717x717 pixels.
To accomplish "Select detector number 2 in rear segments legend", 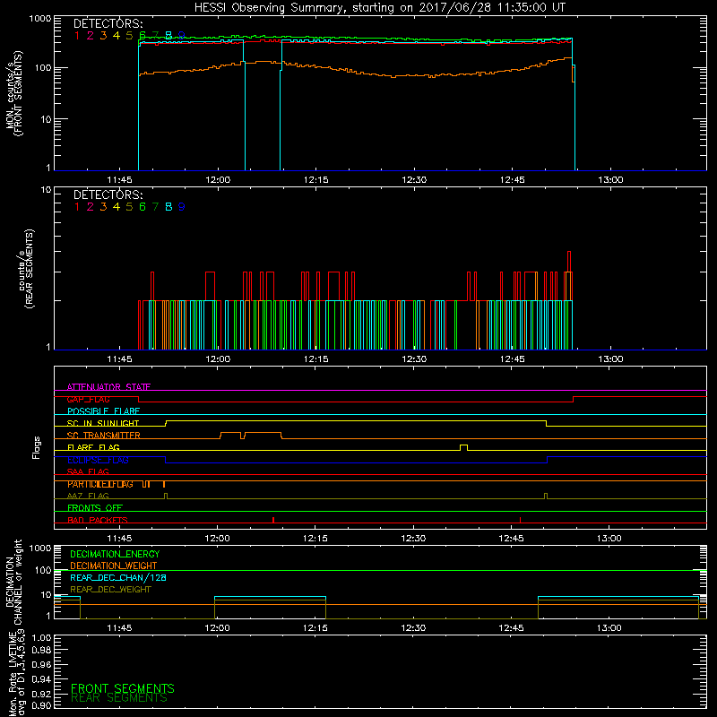I will tap(91, 207).
